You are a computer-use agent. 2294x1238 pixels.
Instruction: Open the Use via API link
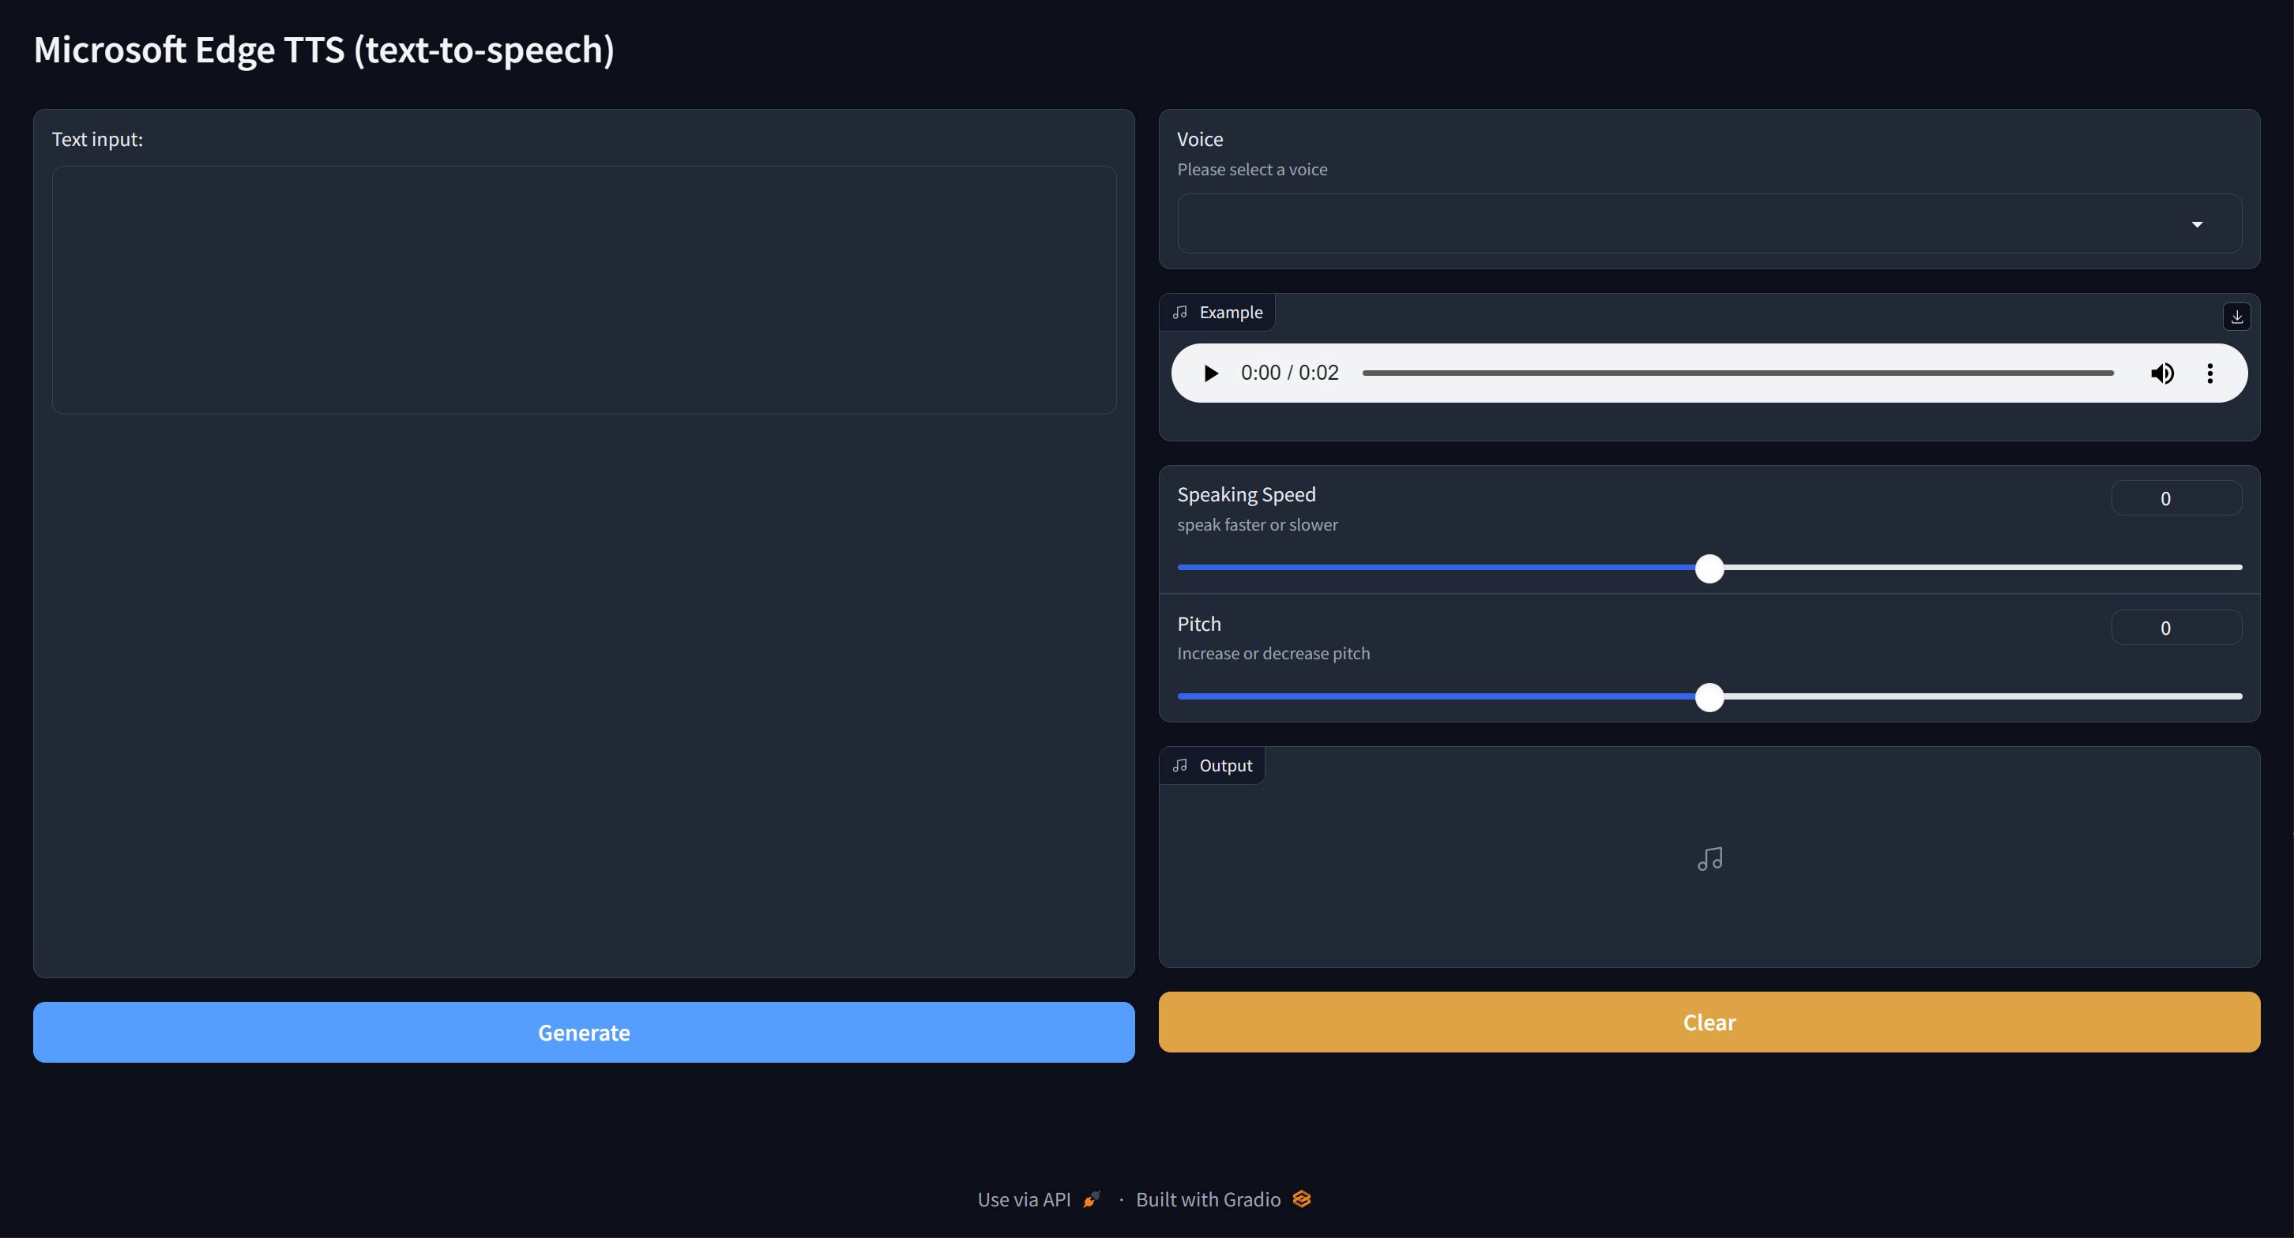point(1024,1200)
